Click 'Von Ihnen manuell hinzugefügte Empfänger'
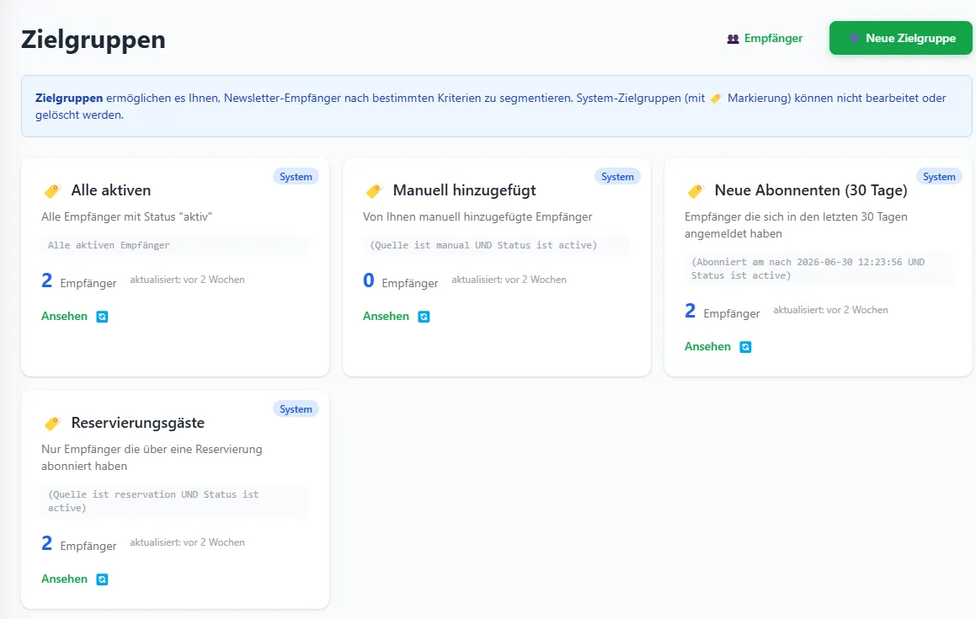The height and width of the screenshot is (619, 976). pos(477,216)
